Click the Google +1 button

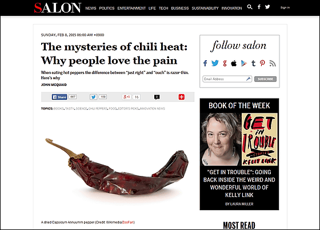pos(126,97)
